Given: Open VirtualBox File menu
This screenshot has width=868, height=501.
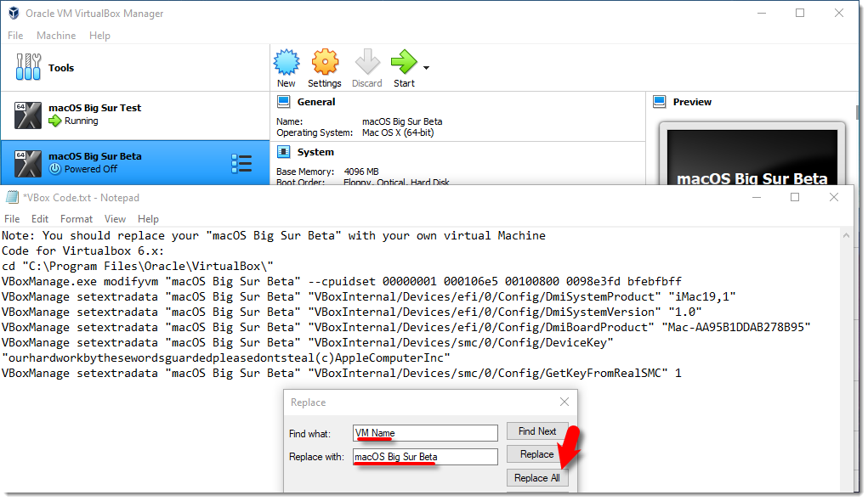Looking at the screenshot, I should [15, 36].
